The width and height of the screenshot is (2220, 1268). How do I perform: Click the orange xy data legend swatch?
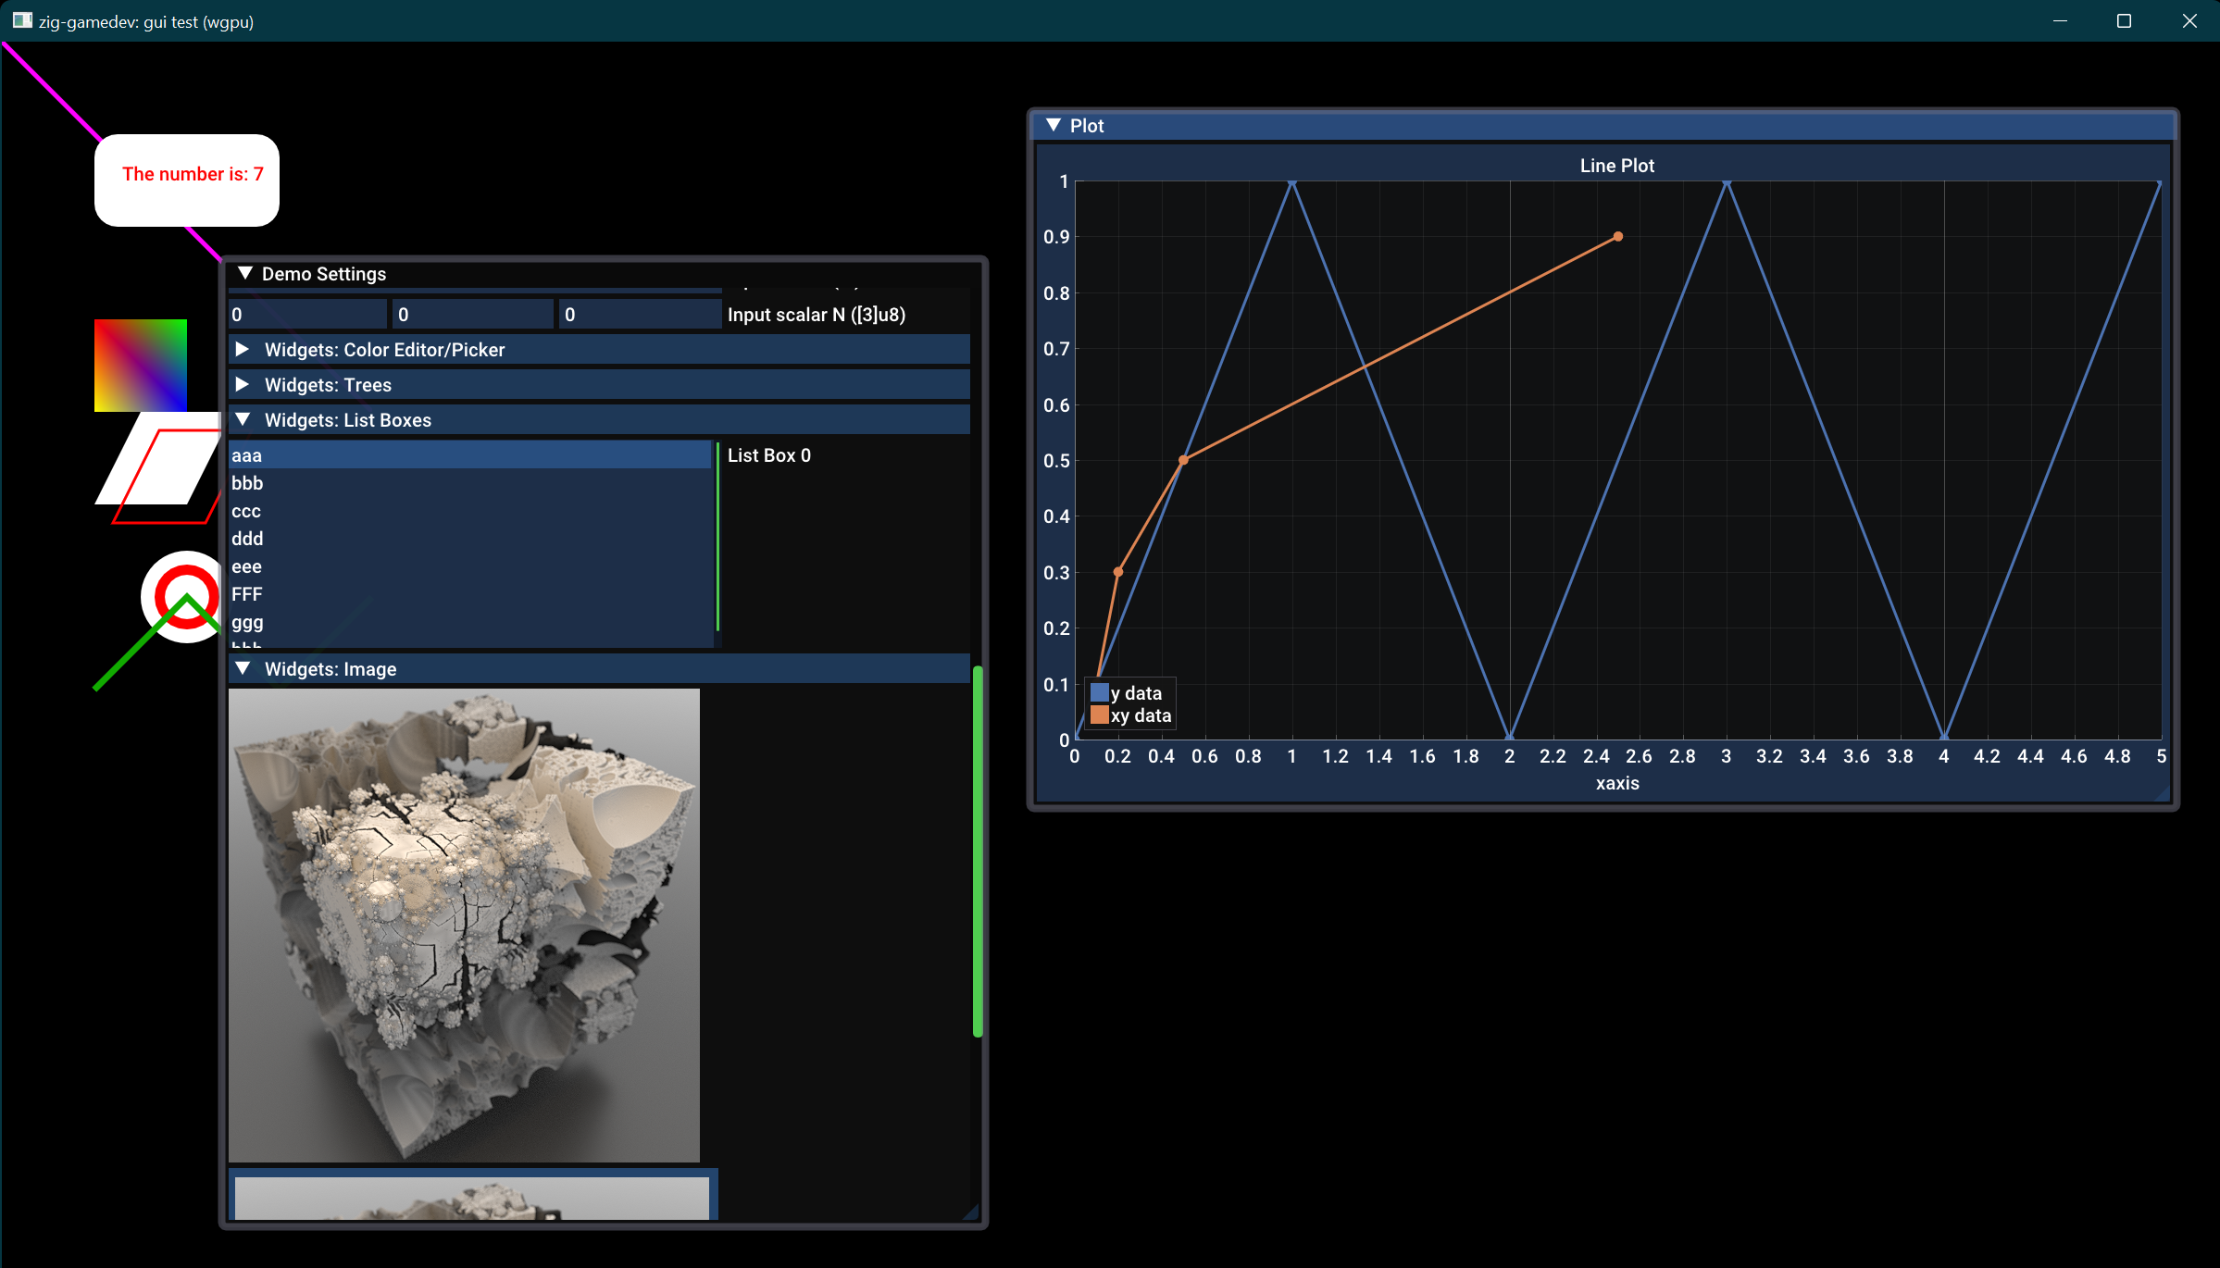(x=1099, y=715)
